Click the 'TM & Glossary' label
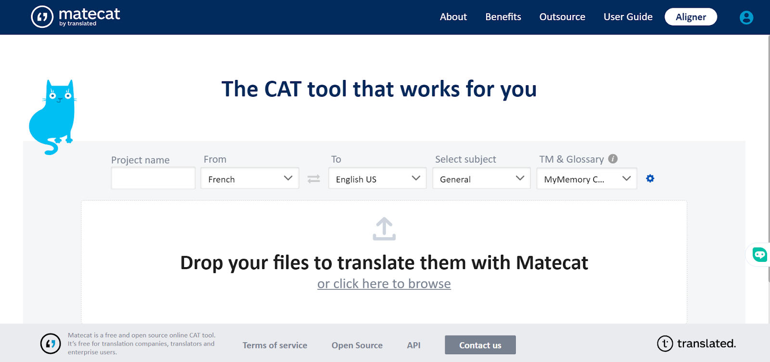 point(572,159)
